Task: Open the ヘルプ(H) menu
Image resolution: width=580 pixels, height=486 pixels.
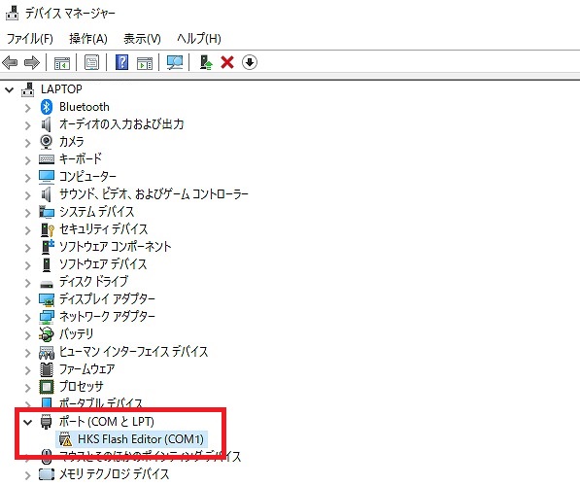Action: [198, 39]
